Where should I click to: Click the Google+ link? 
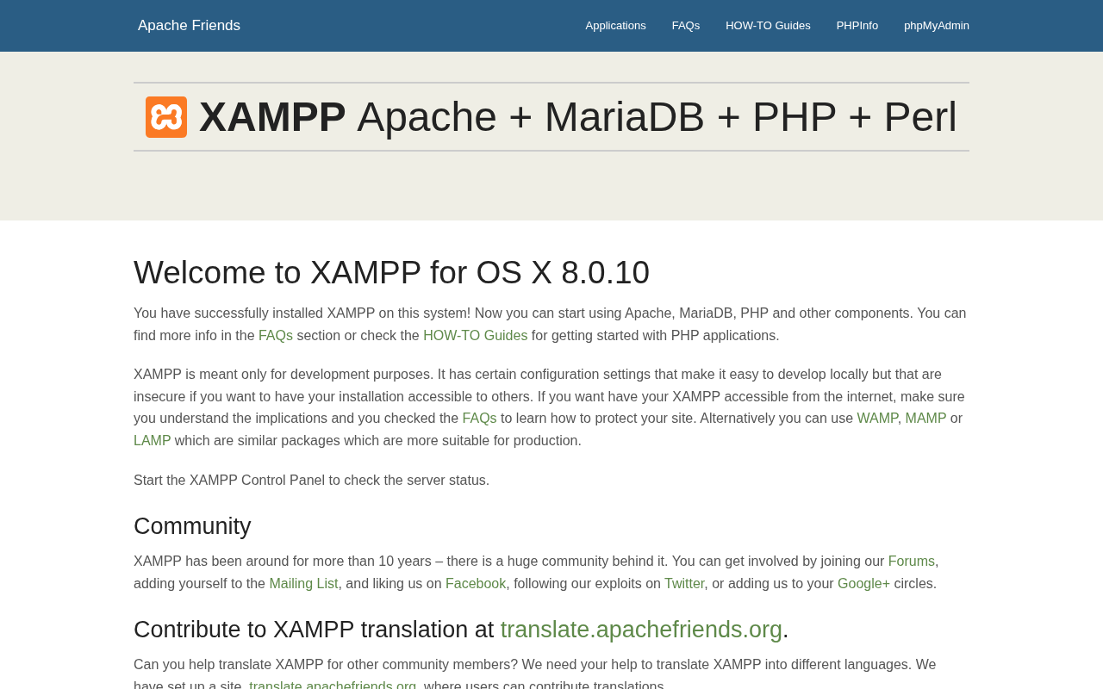[x=863, y=584]
